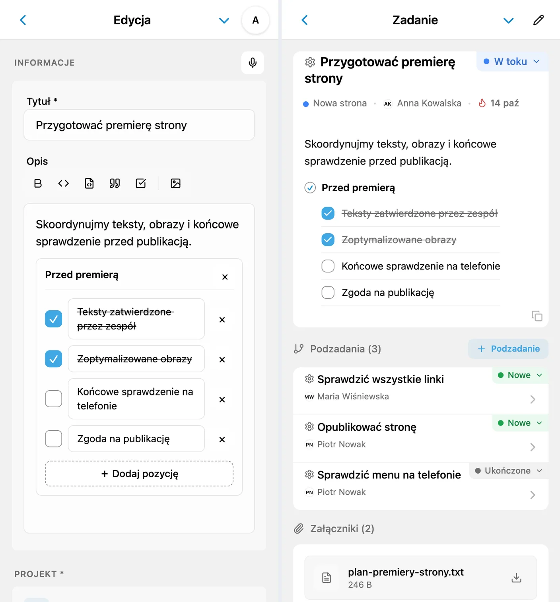
Task: Insert inline code with angle brackets icon
Action: 64,183
